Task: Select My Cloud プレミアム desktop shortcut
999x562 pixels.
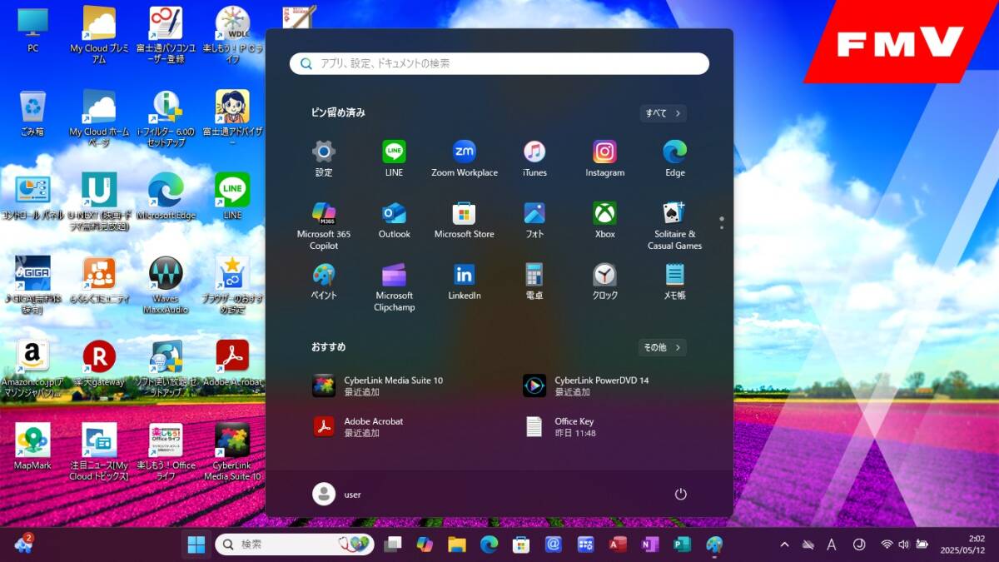Action: 99,36
